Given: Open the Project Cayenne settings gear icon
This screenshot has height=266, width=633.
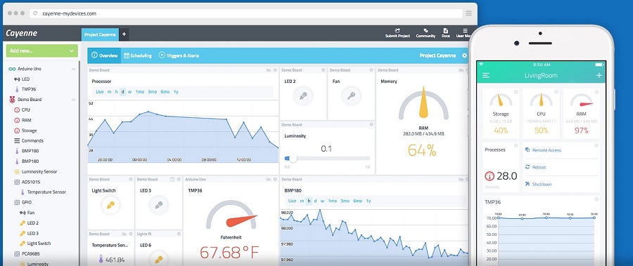Looking at the screenshot, I should point(465,55).
